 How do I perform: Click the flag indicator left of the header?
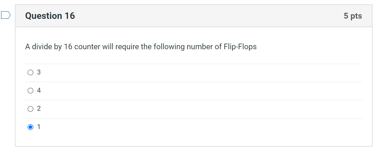[6, 15]
